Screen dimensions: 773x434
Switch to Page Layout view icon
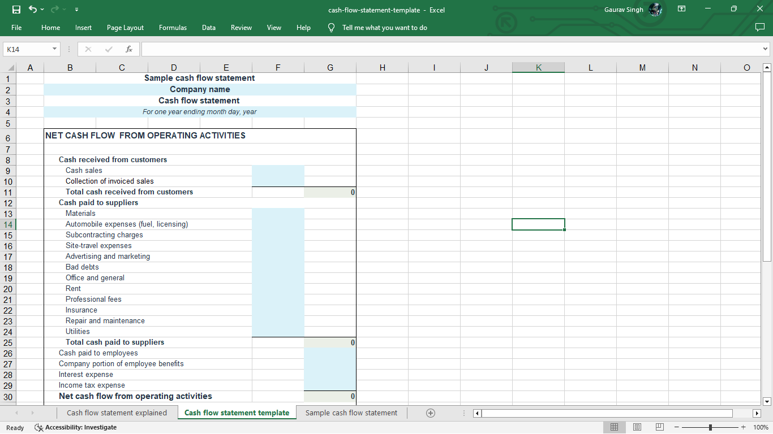tap(637, 427)
